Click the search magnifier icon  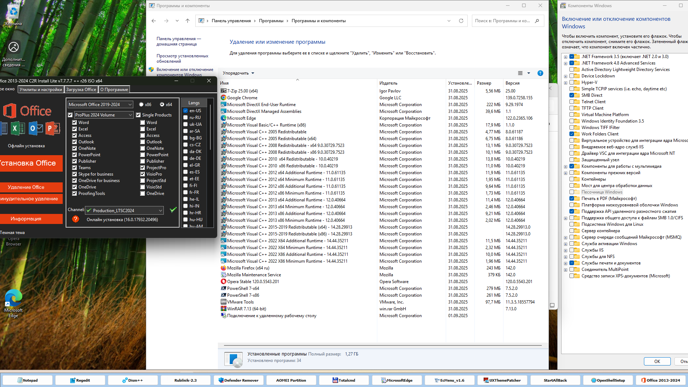pyautogui.click(x=537, y=21)
